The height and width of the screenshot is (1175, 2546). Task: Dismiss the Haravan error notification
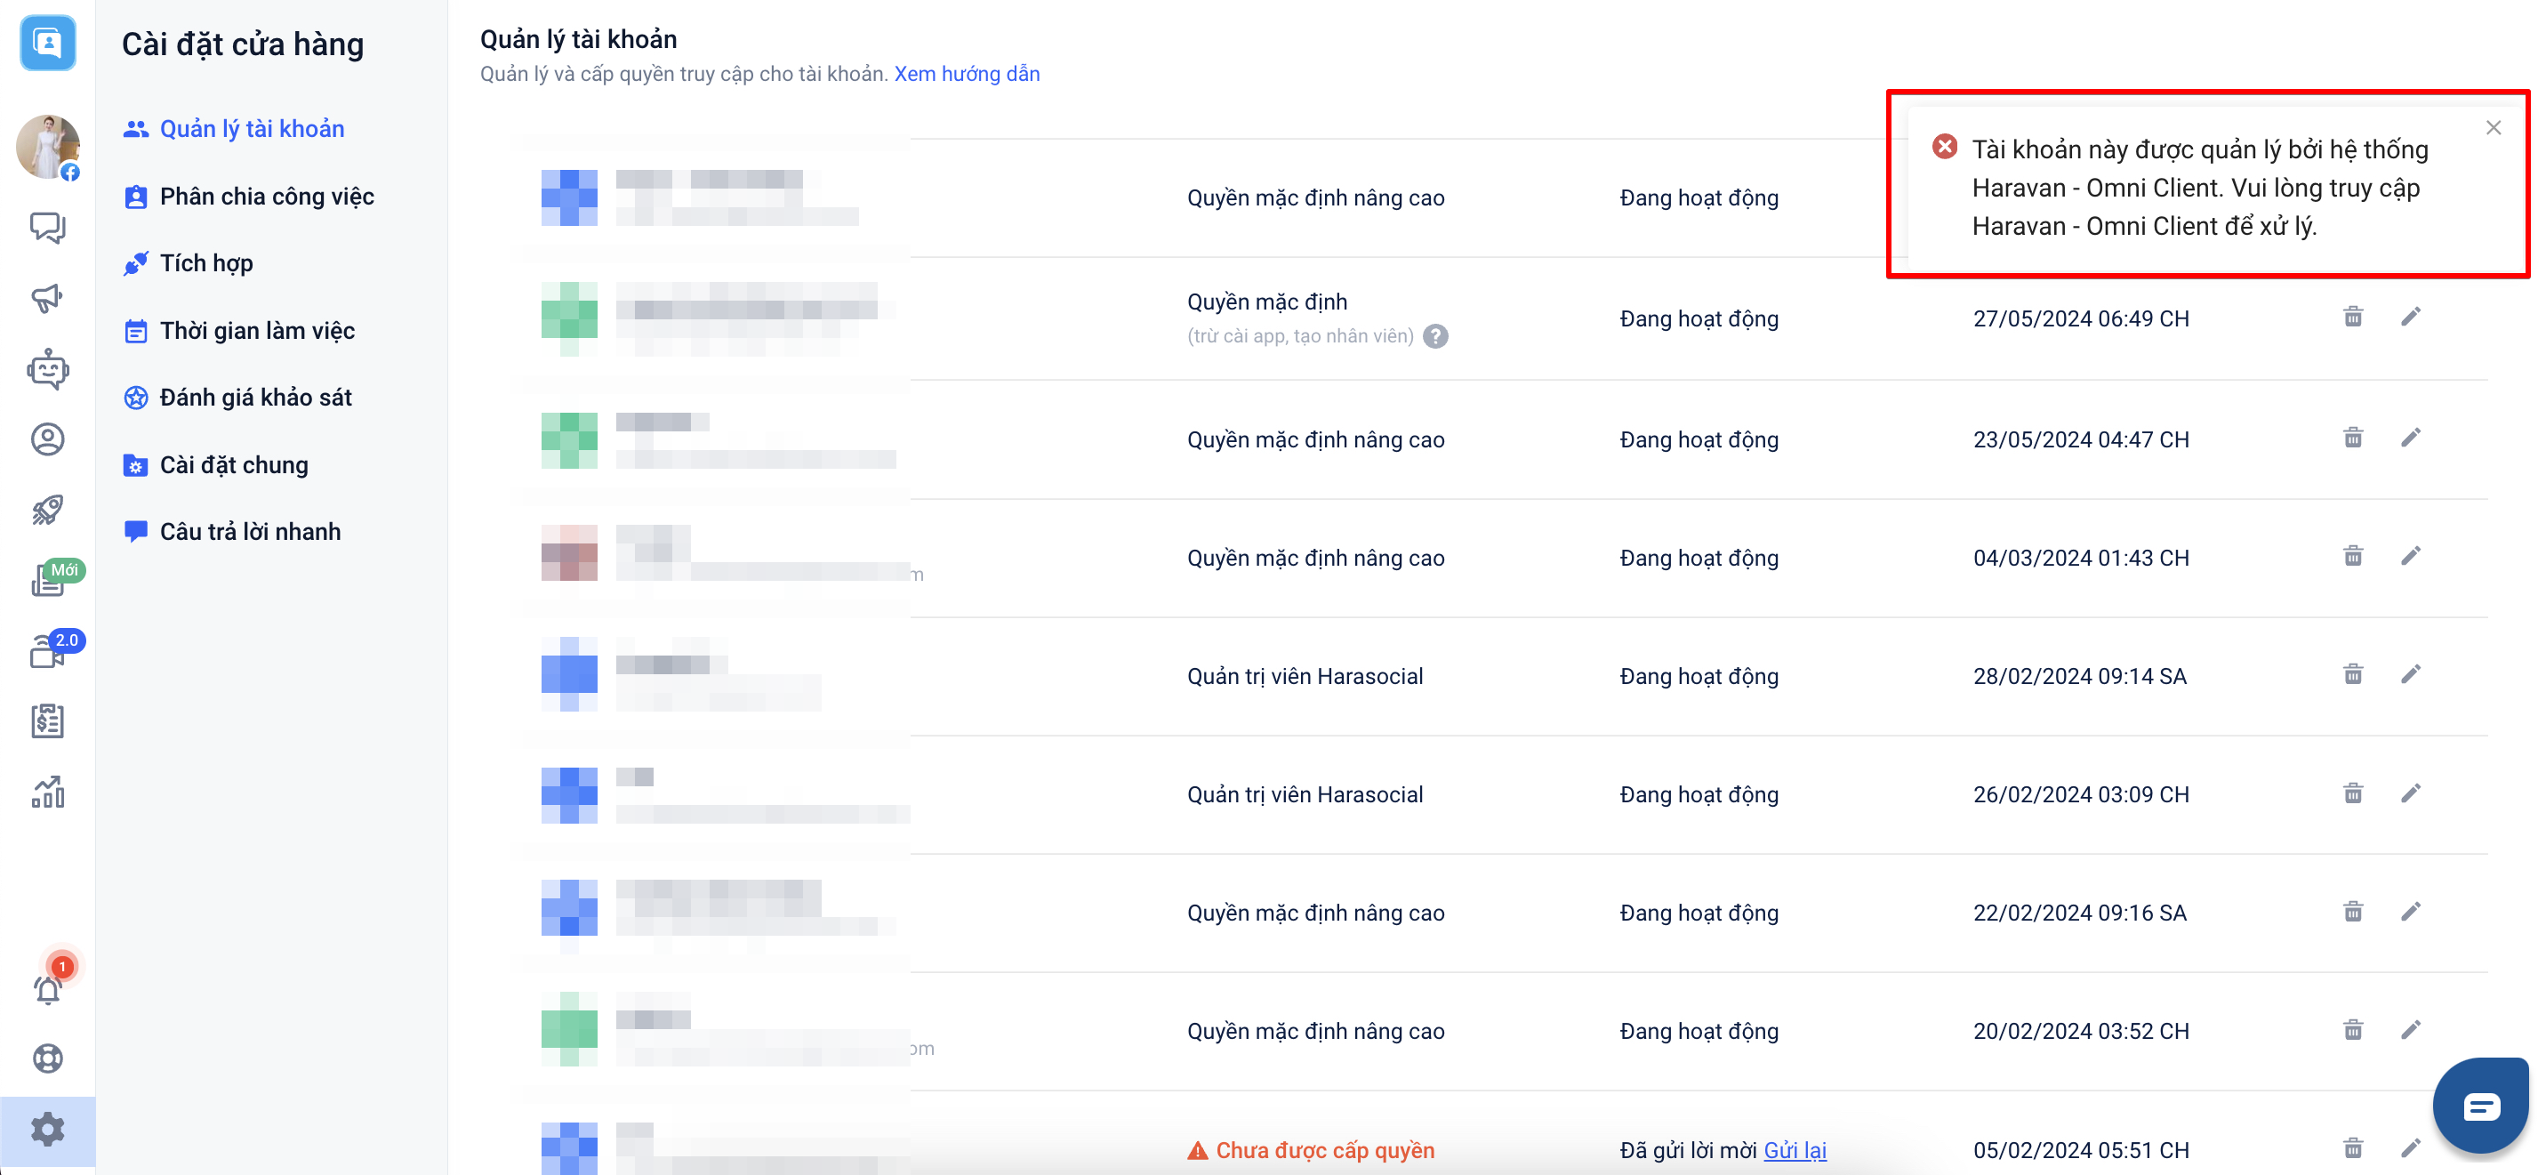click(x=2493, y=127)
